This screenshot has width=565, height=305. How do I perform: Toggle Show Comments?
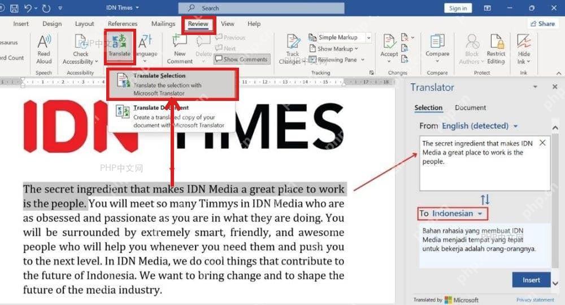click(x=242, y=59)
